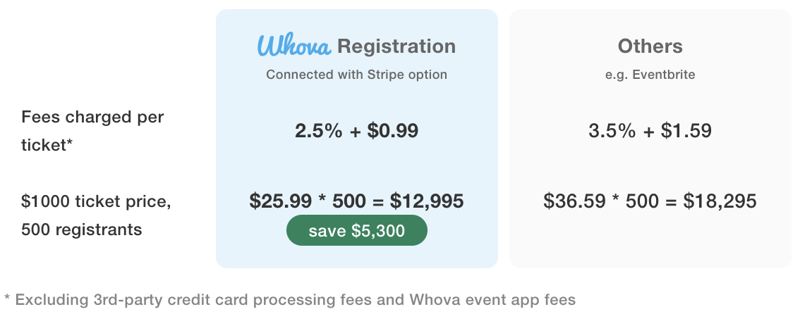Click $36.59 * 500 = $18,295 calculation
Screen dimensions: 800x314
click(x=650, y=201)
